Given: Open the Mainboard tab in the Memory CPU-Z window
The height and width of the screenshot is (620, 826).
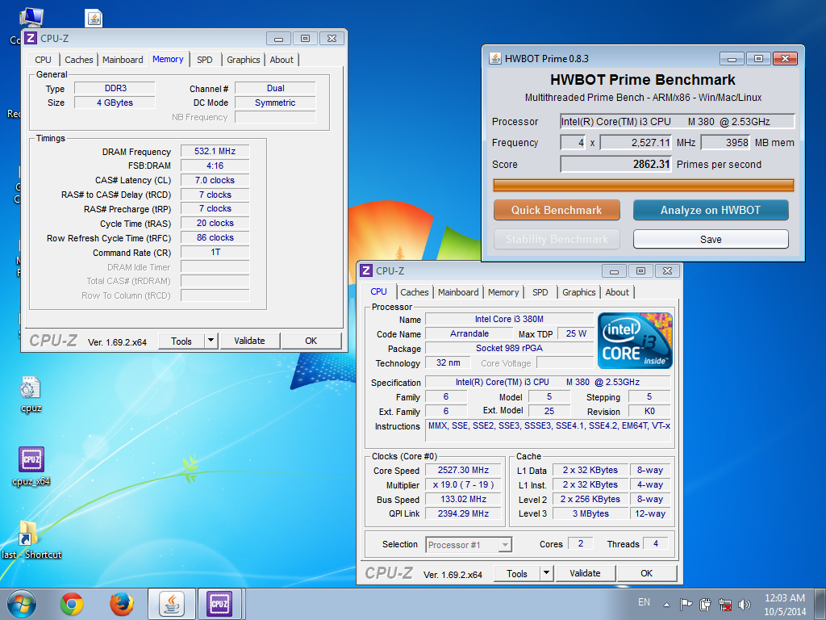Looking at the screenshot, I should click(x=123, y=60).
